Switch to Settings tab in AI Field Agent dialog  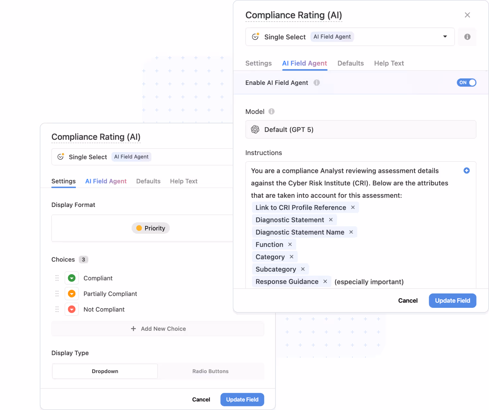coord(259,63)
